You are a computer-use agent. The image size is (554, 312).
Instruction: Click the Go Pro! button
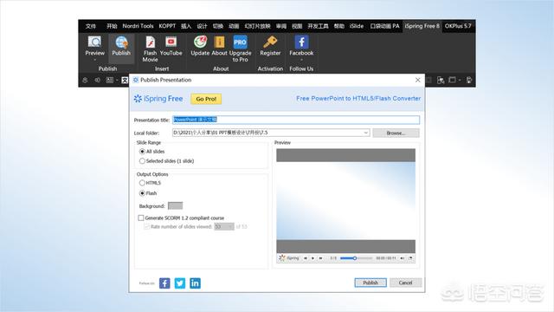[x=206, y=99]
